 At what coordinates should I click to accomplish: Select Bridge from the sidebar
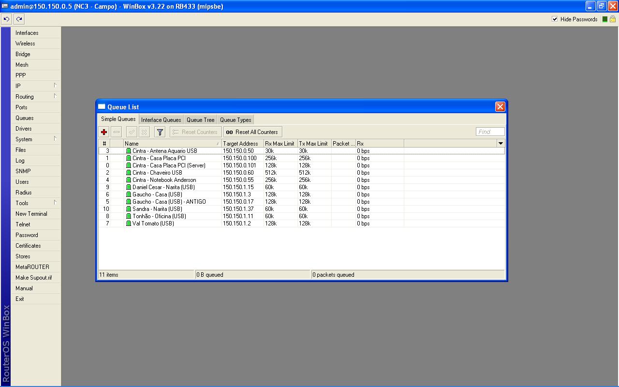click(36, 54)
